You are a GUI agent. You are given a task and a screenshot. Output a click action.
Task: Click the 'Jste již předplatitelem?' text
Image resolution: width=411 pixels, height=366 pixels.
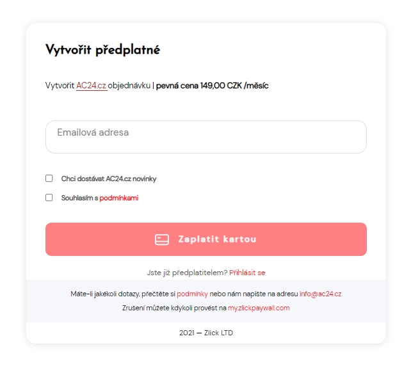[187, 273]
